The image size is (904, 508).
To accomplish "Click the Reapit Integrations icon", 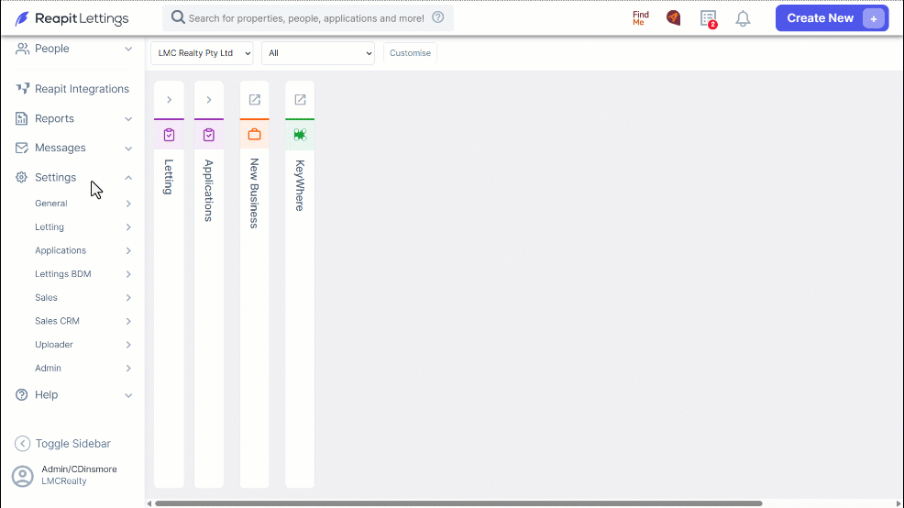I will 22,89.
